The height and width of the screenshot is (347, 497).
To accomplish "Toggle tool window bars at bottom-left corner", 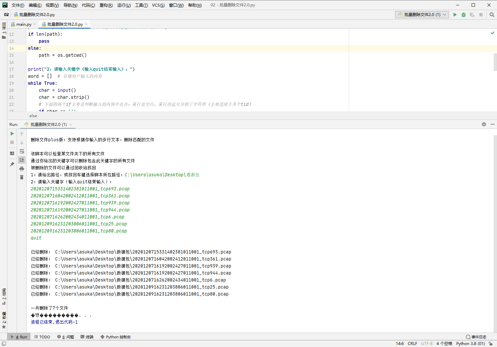I will (x=4, y=344).
